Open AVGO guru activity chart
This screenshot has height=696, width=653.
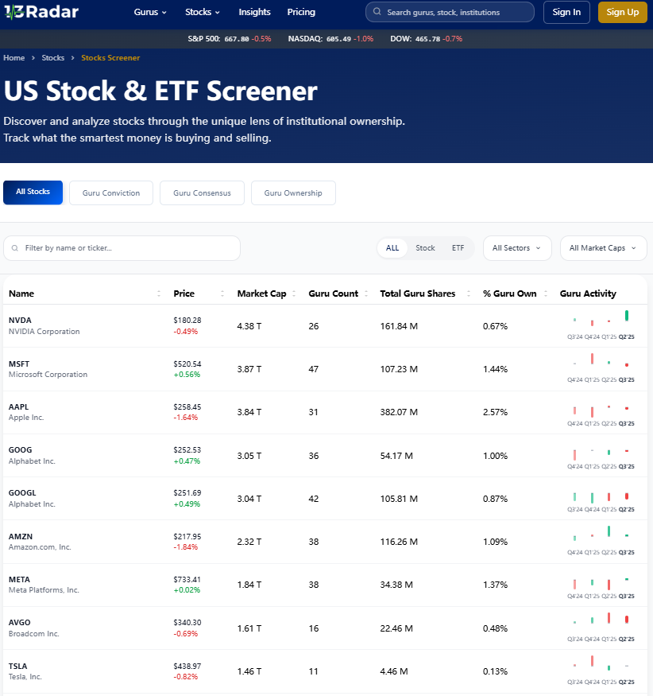click(x=601, y=628)
